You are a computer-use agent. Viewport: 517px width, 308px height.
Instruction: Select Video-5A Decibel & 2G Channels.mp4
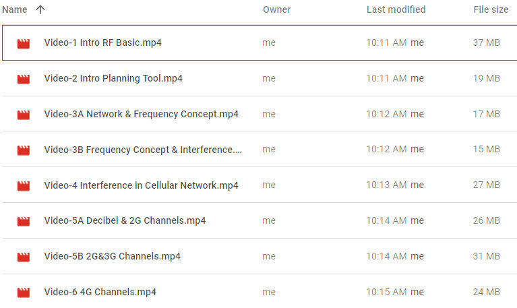pos(125,221)
